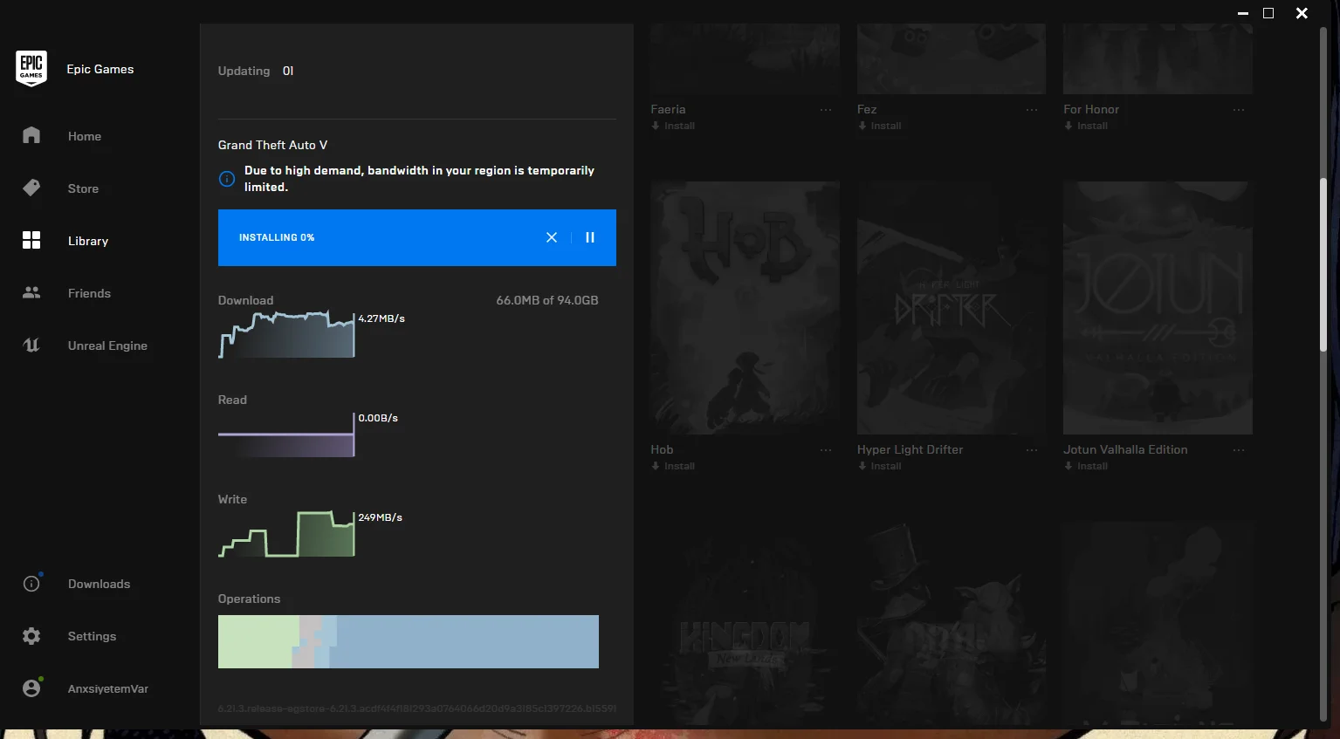
Task: Click the AnxsiyetemVar username label
Action: pos(108,688)
